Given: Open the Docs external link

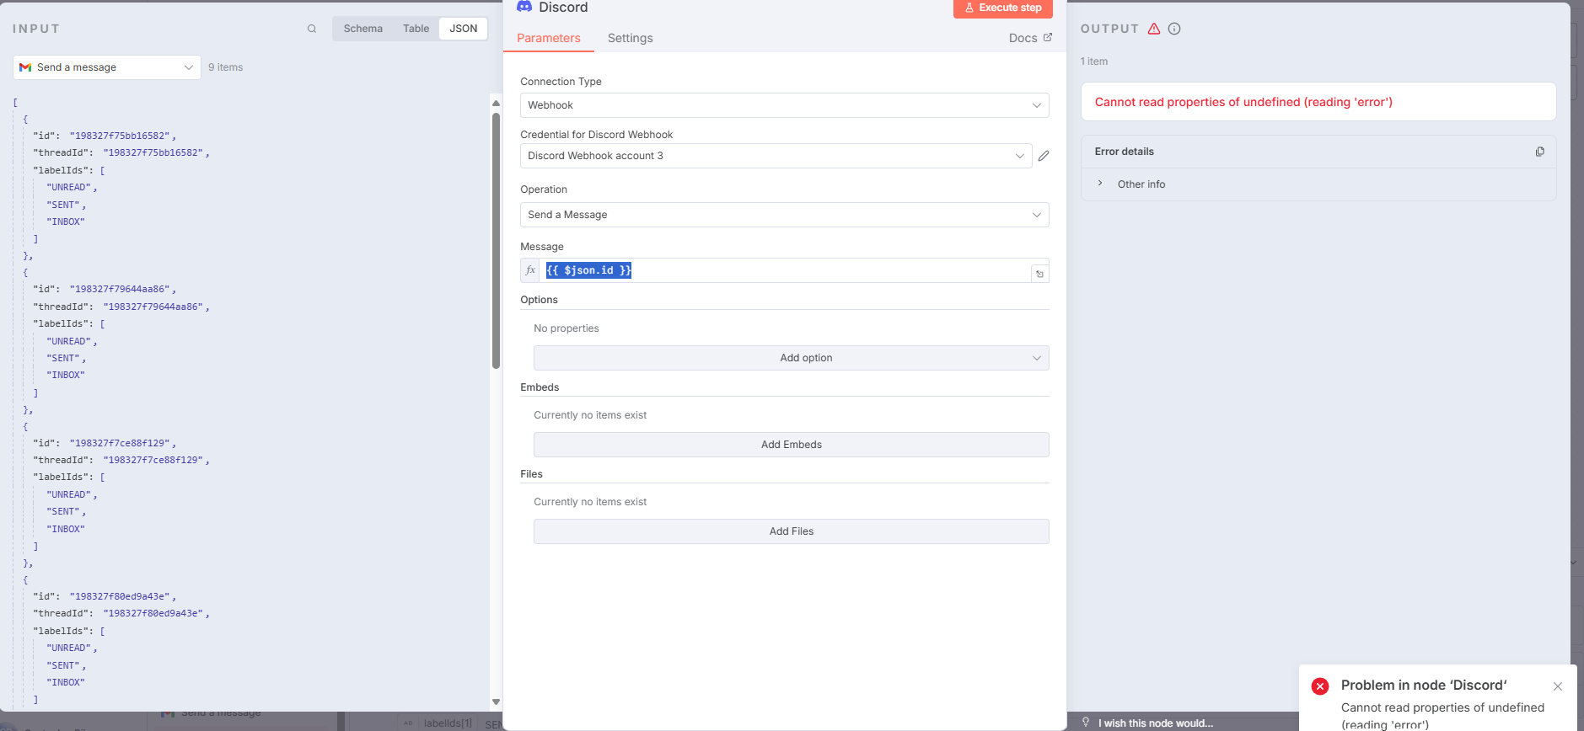Looking at the screenshot, I should (x=1030, y=38).
